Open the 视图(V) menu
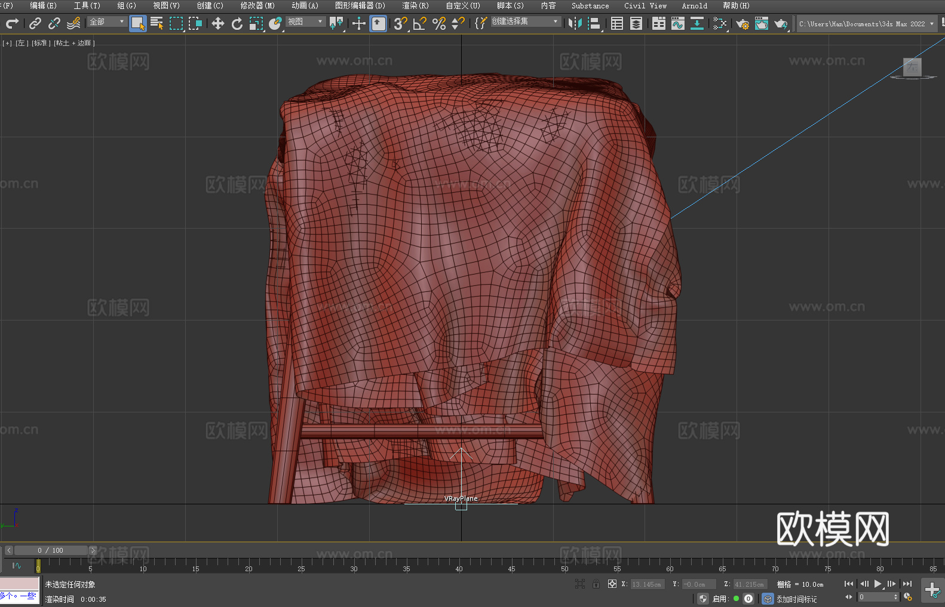 point(166,5)
